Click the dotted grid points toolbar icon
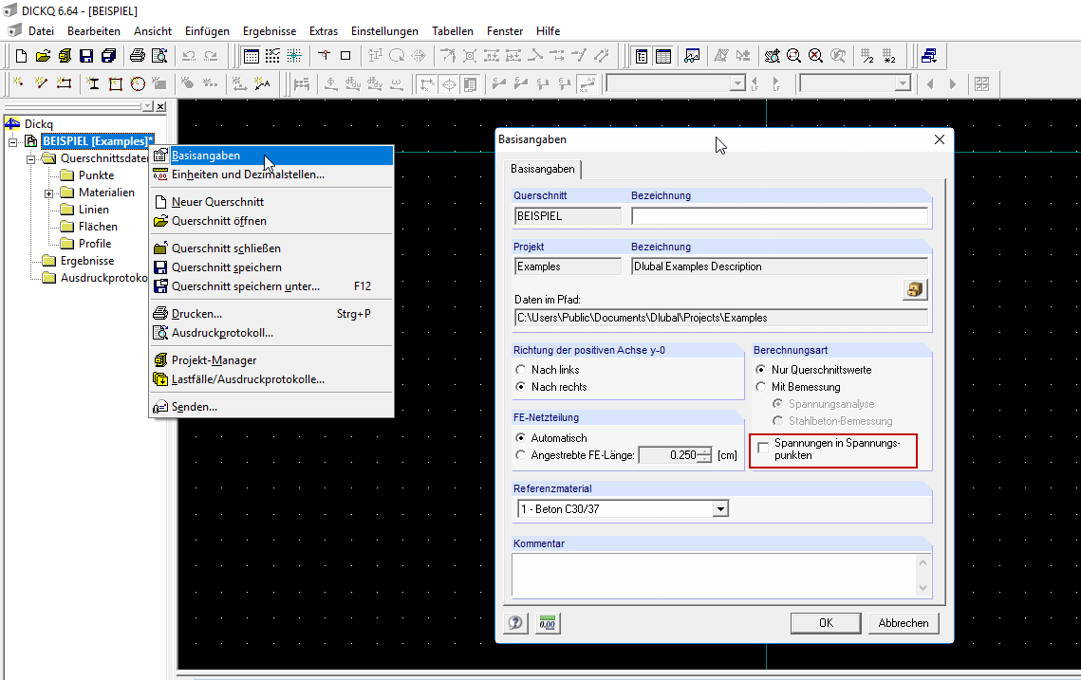1081x680 pixels. (273, 56)
